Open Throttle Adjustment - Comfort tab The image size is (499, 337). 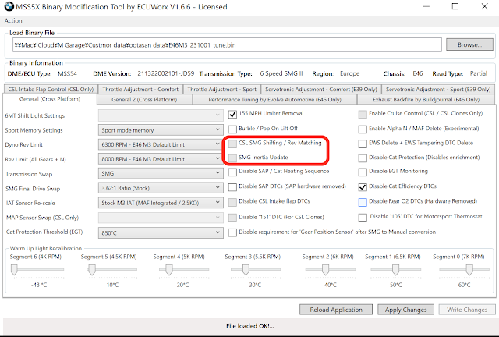(x=140, y=89)
